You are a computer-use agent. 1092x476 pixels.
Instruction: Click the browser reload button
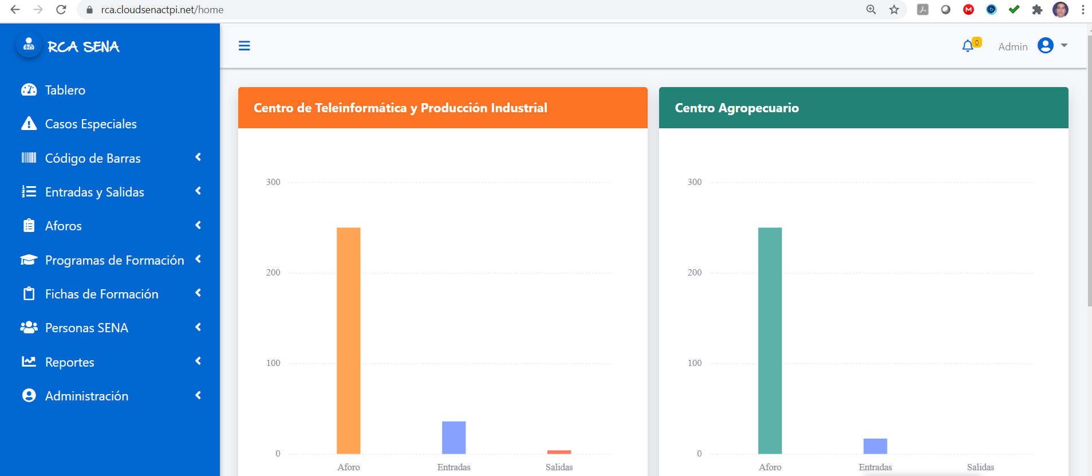(61, 10)
